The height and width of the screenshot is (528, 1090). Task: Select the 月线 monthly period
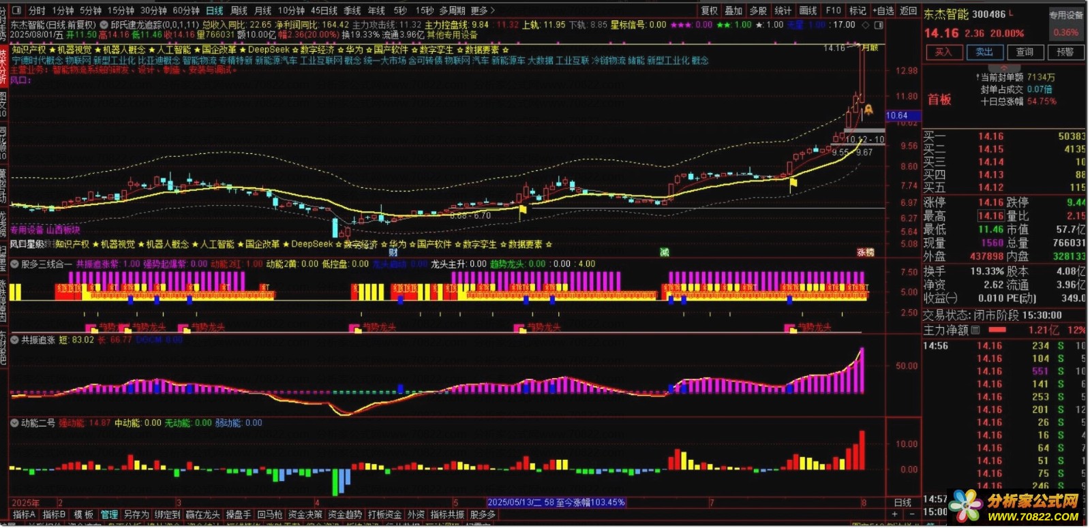[x=262, y=10]
